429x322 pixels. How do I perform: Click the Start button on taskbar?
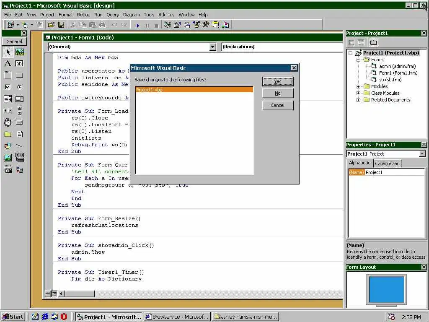coord(13,317)
